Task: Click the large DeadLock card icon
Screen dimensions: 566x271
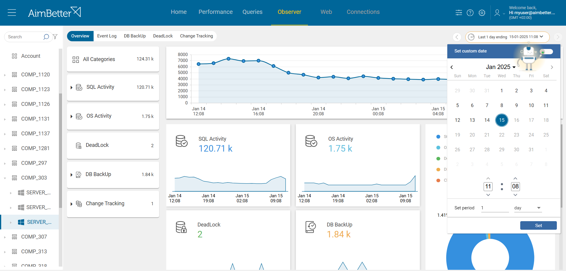Action: (181, 227)
